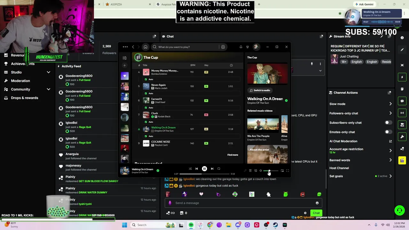Toggle Subscribers-only chat switch

click(388, 123)
